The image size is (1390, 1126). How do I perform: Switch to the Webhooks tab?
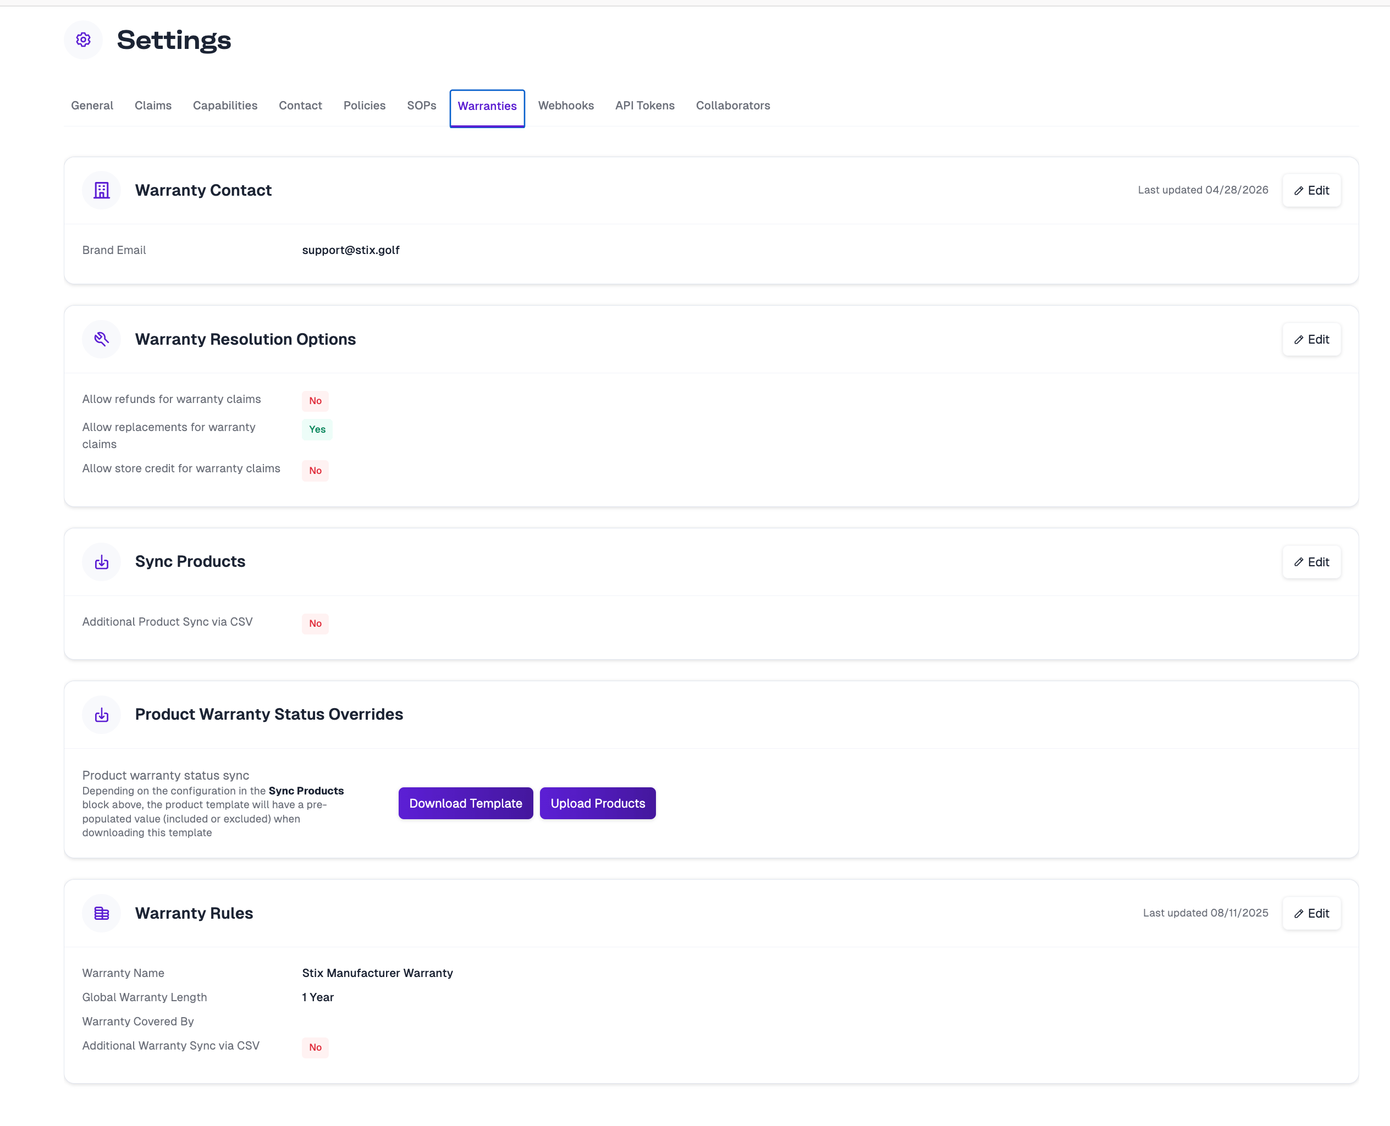pos(566,106)
